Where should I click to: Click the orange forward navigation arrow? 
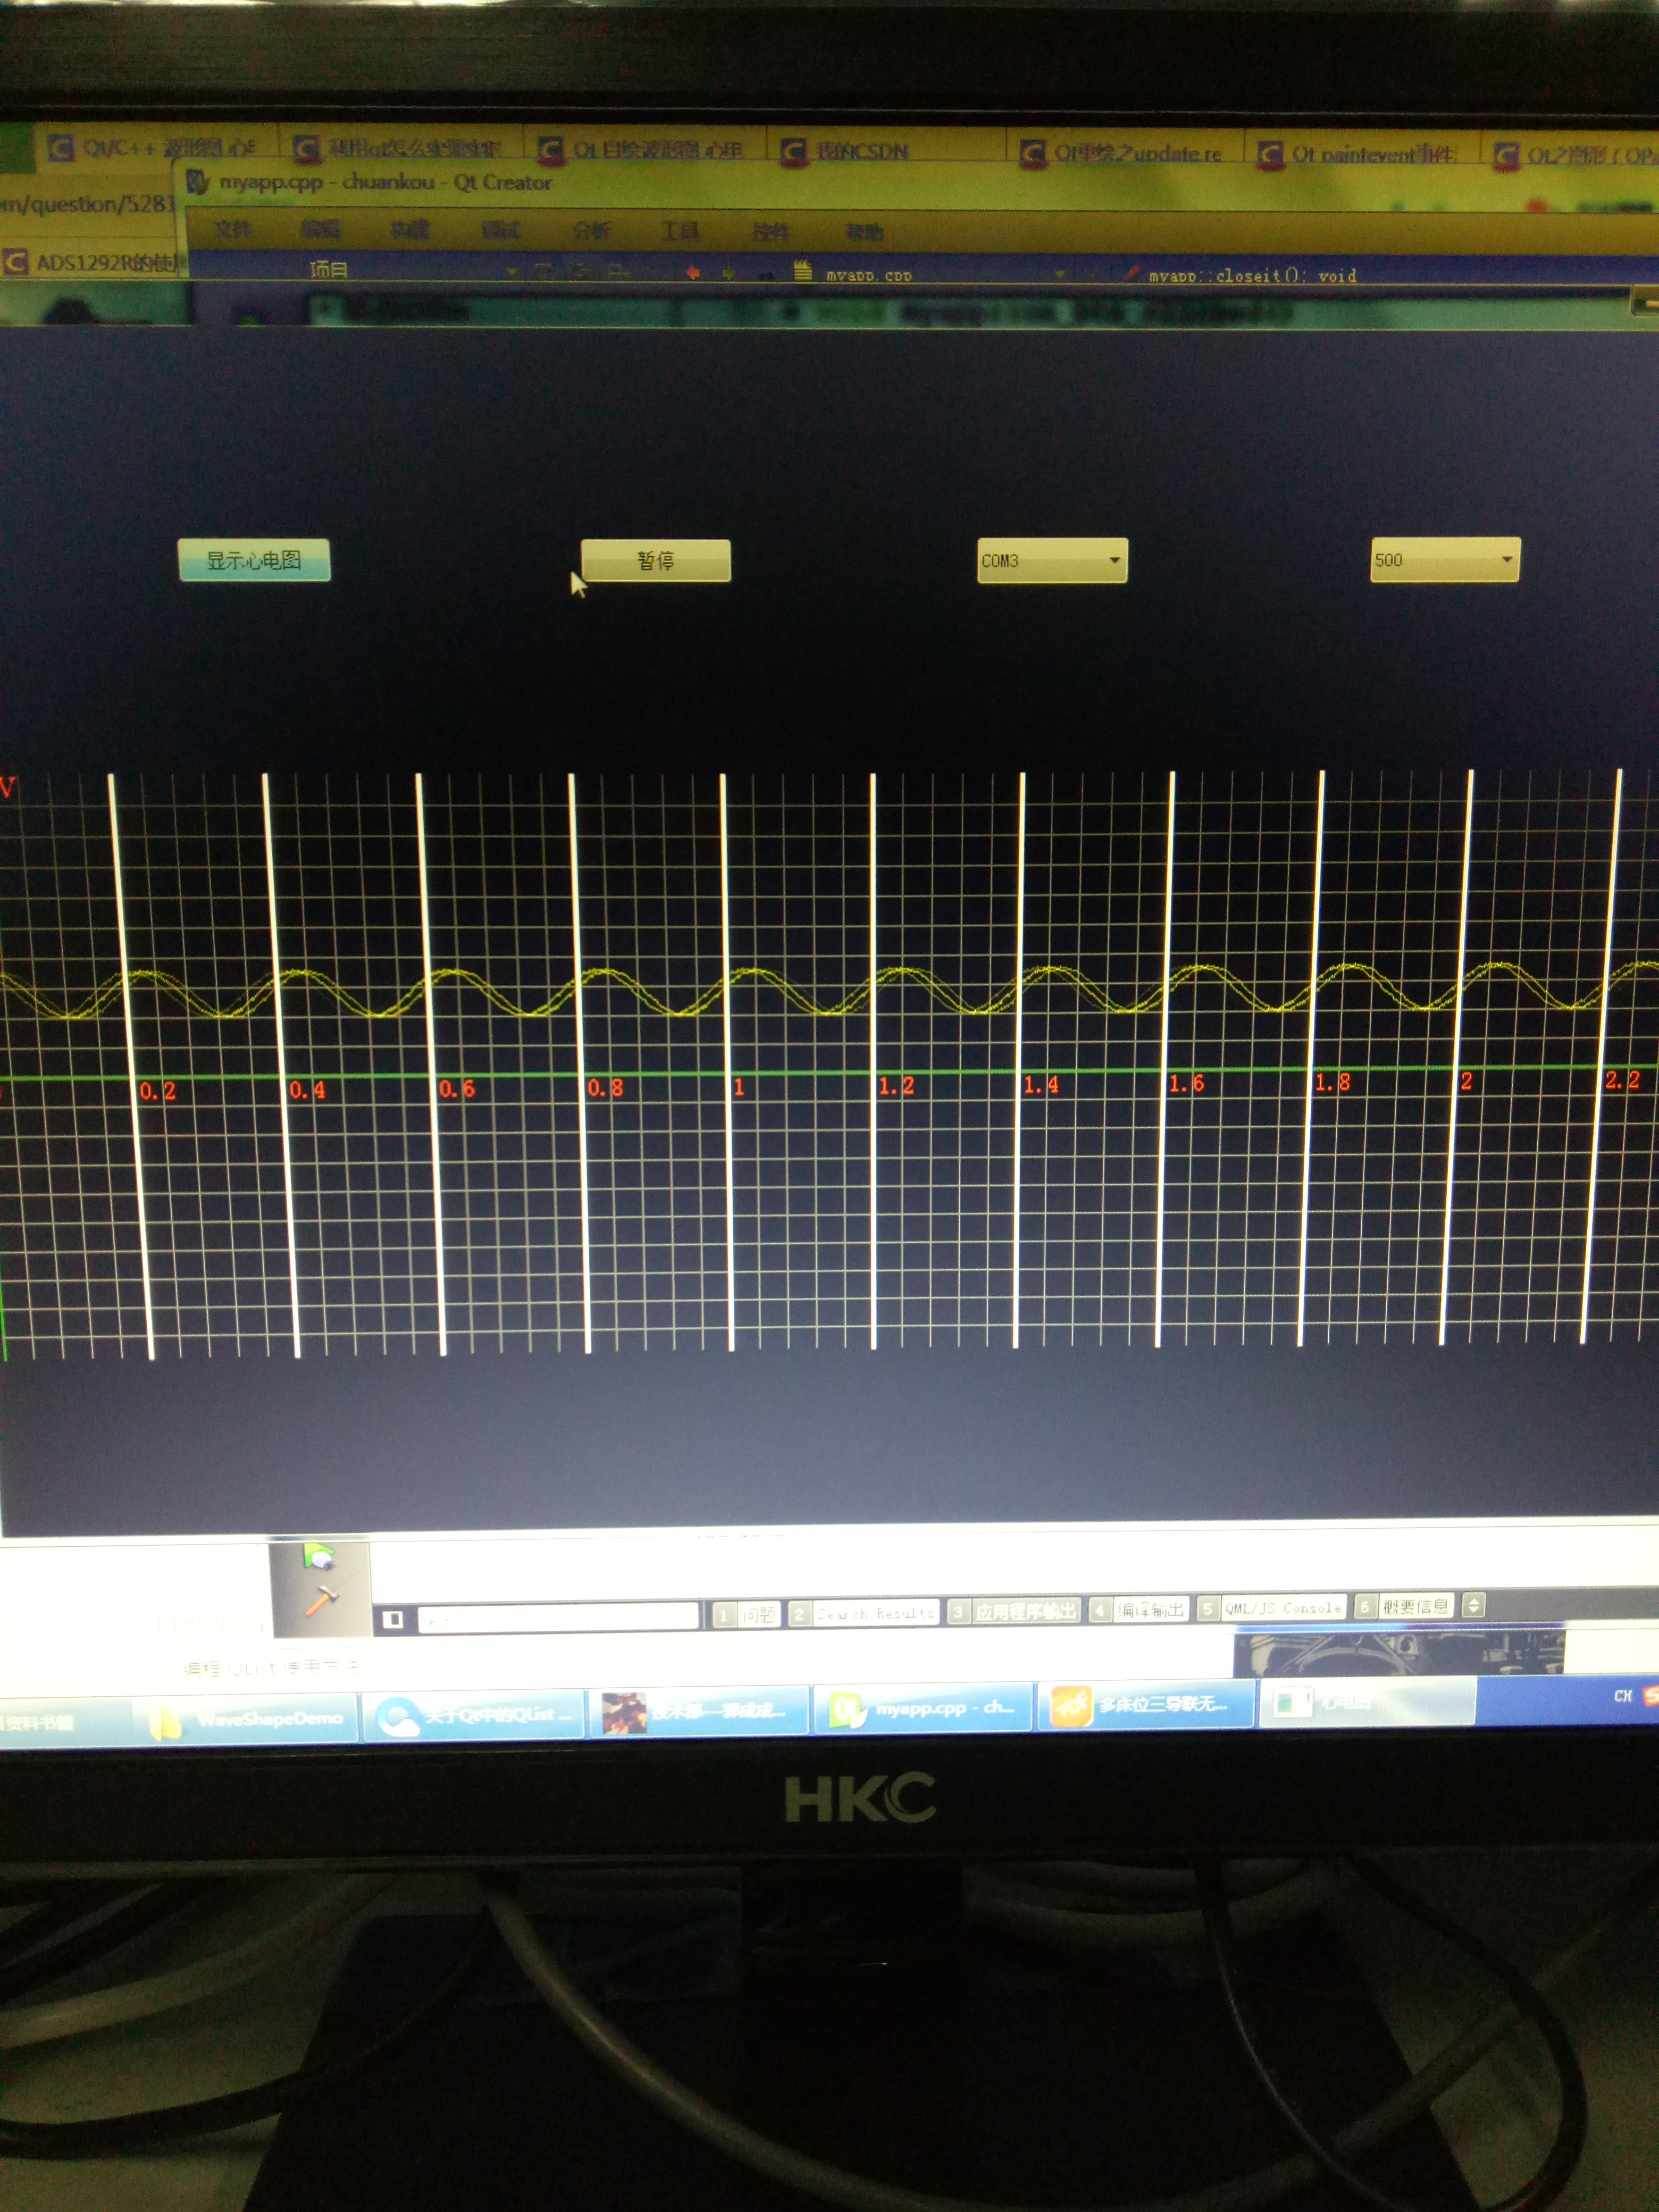point(729,273)
